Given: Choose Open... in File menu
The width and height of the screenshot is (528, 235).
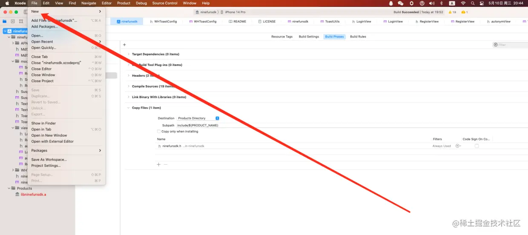Looking at the screenshot, I should [x=66, y=36].
